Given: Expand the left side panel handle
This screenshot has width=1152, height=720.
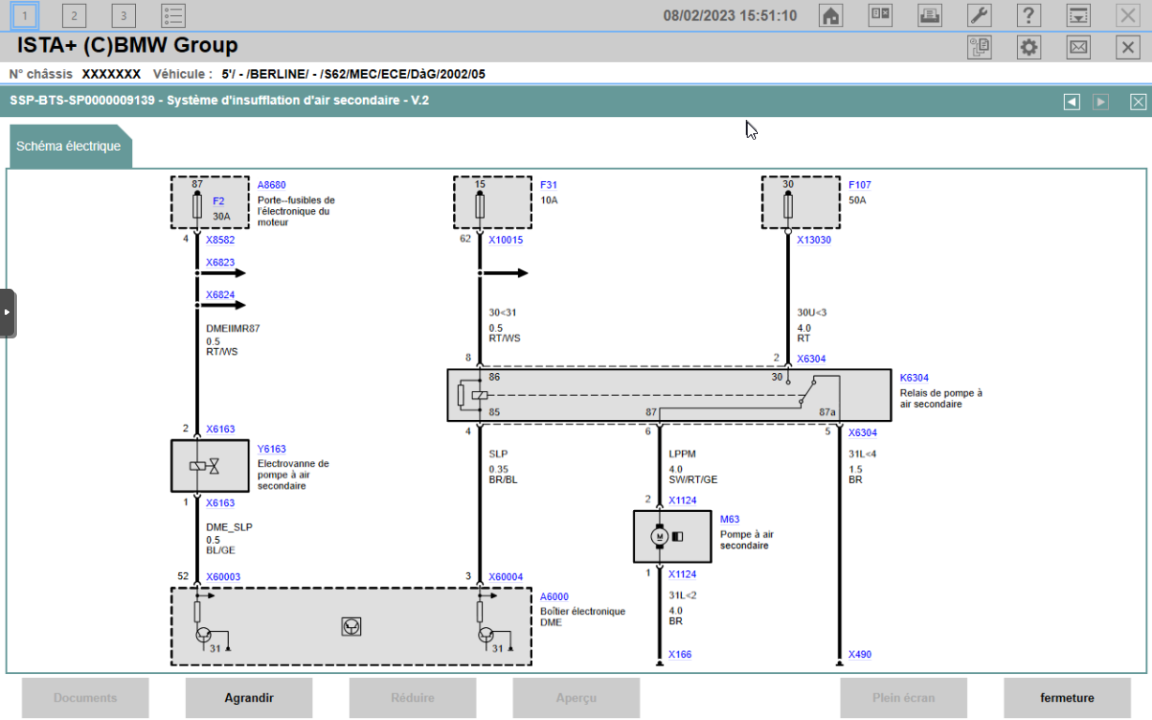Looking at the screenshot, I should click(8, 313).
